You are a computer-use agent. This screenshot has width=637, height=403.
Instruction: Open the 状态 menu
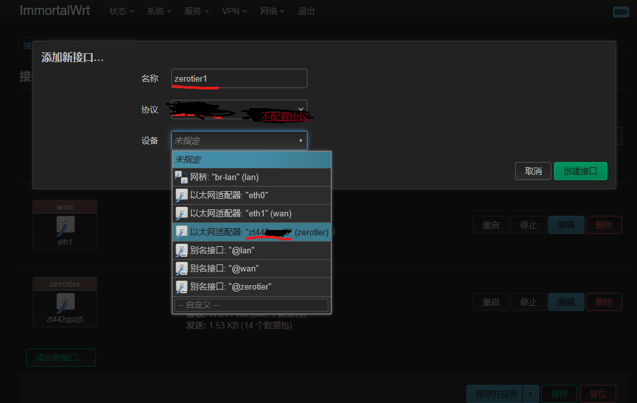click(121, 12)
